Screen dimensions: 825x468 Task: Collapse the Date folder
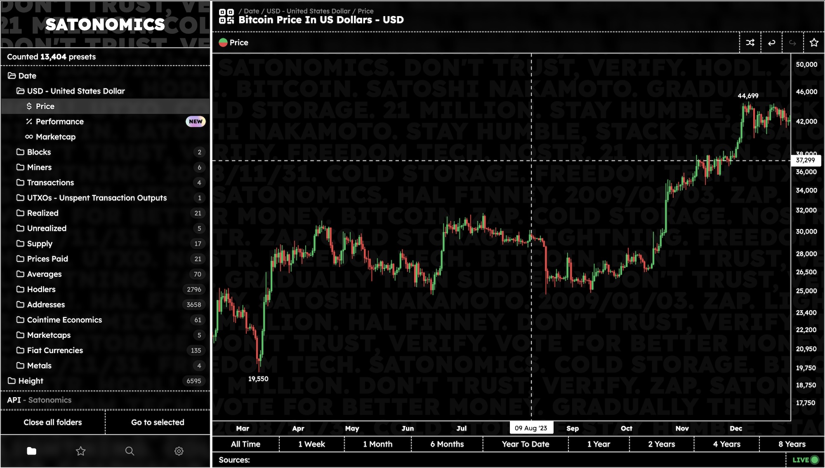click(x=105, y=76)
